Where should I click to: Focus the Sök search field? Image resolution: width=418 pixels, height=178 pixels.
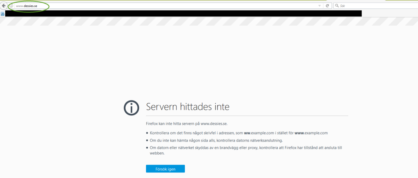376,6
